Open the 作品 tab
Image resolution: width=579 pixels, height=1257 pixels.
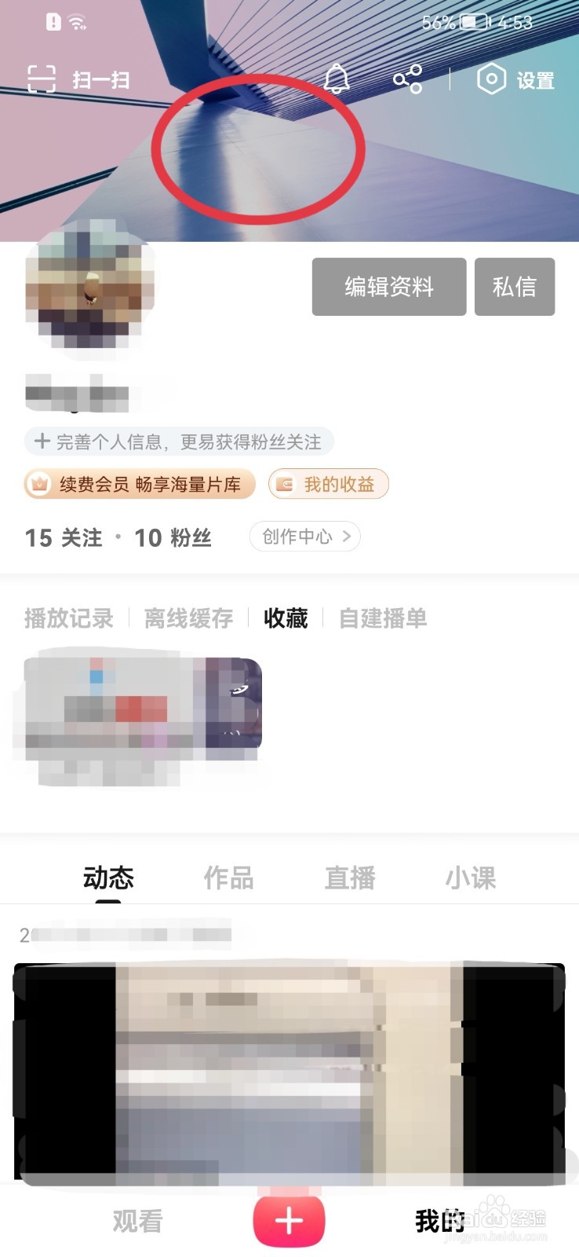point(228,878)
